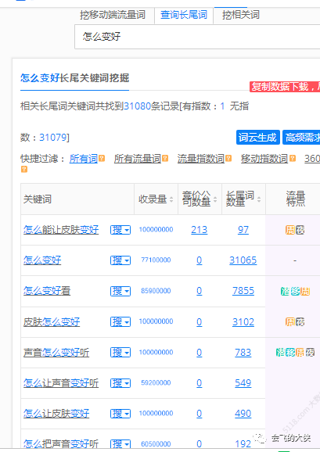Click the 周 traffic tag in 怎么能让皮肤变好 row
320x452 pixels.
point(290,230)
